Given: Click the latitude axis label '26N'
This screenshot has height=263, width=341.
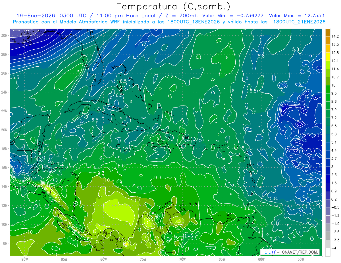Looking at the screenshot, I should click(5, 73).
